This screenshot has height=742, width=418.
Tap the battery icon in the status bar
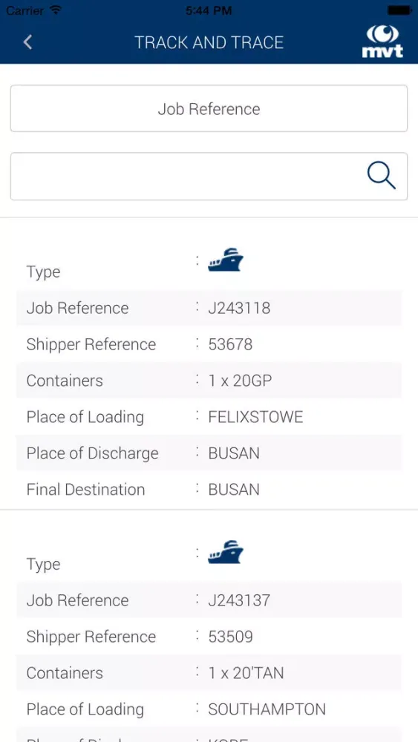coord(399,10)
